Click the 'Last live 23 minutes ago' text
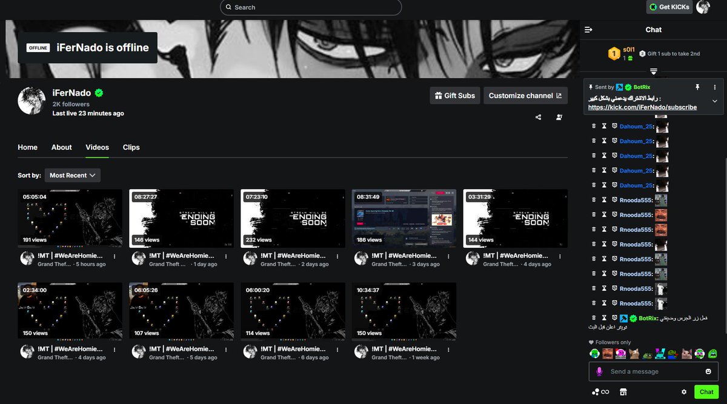727x404 pixels. coord(88,113)
